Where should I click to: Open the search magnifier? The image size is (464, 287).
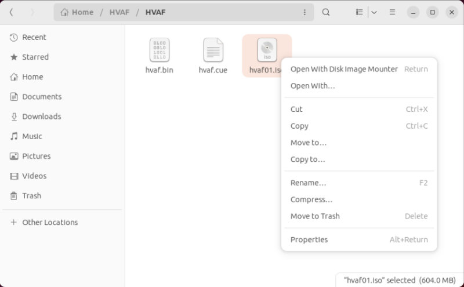click(326, 12)
